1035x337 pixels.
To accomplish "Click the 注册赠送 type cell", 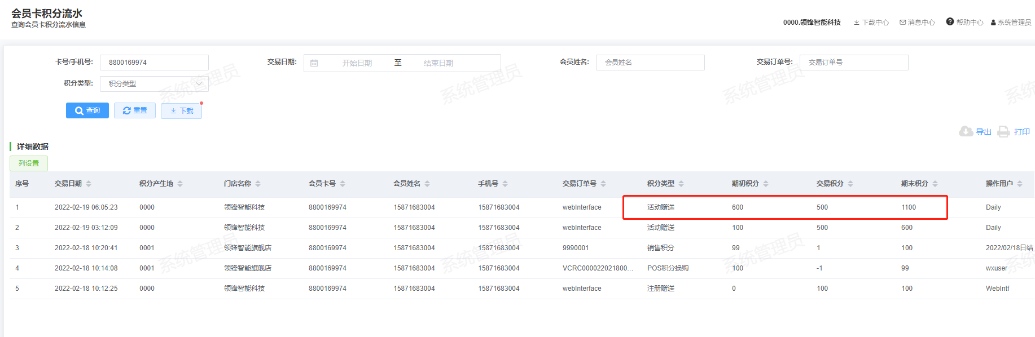I will pyautogui.click(x=661, y=289).
